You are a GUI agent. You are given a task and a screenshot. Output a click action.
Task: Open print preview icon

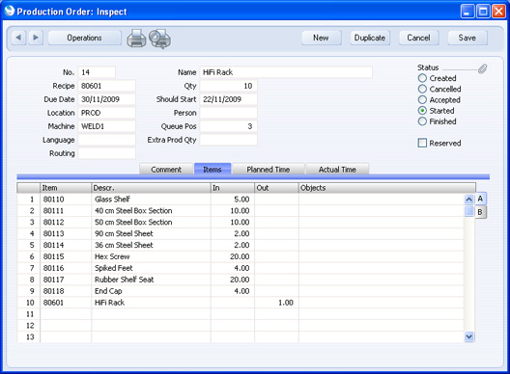tap(159, 39)
